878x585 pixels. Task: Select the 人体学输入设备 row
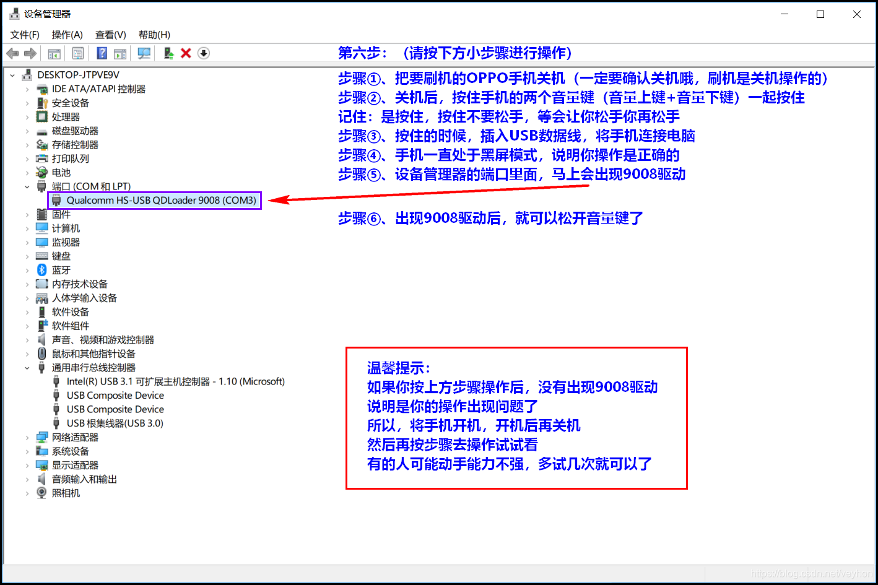[84, 298]
